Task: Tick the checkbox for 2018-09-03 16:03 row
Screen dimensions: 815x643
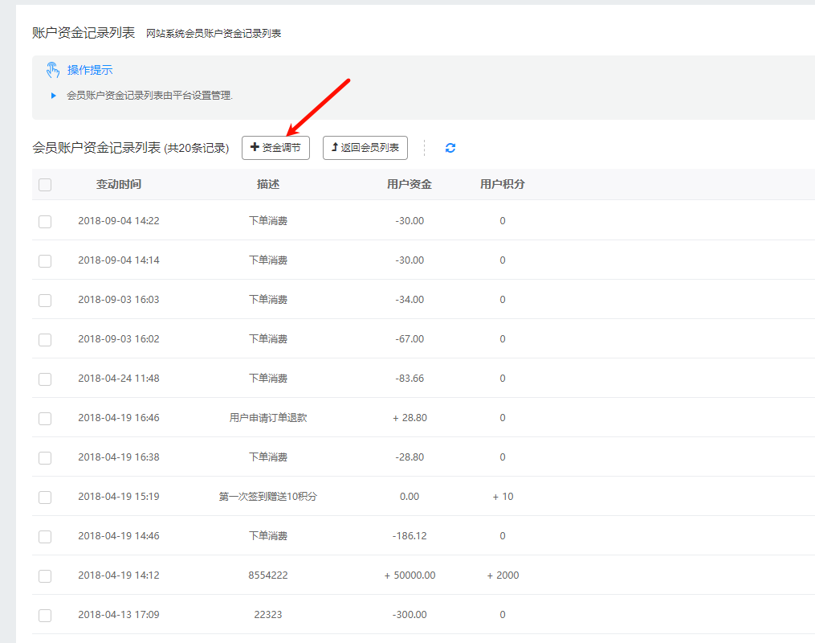Action: tap(45, 300)
